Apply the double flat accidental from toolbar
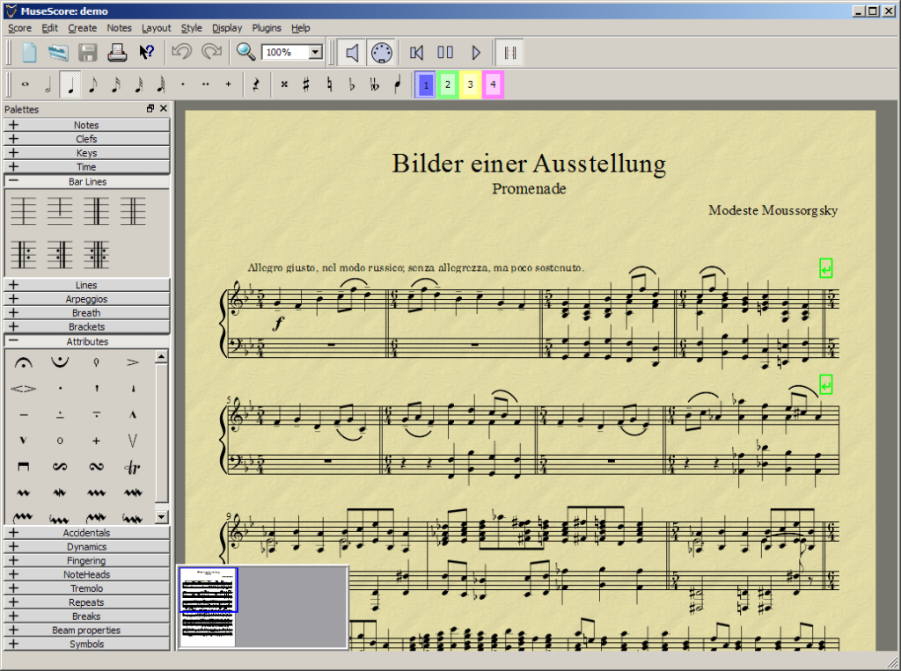The height and width of the screenshot is (671, 901). click(375, 84)
